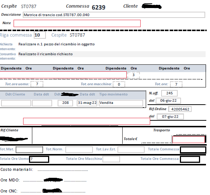Select the Totale Commessa bold box
Image resolution: width=210 pixels, height=195 pixels.
tap(193, 150)
